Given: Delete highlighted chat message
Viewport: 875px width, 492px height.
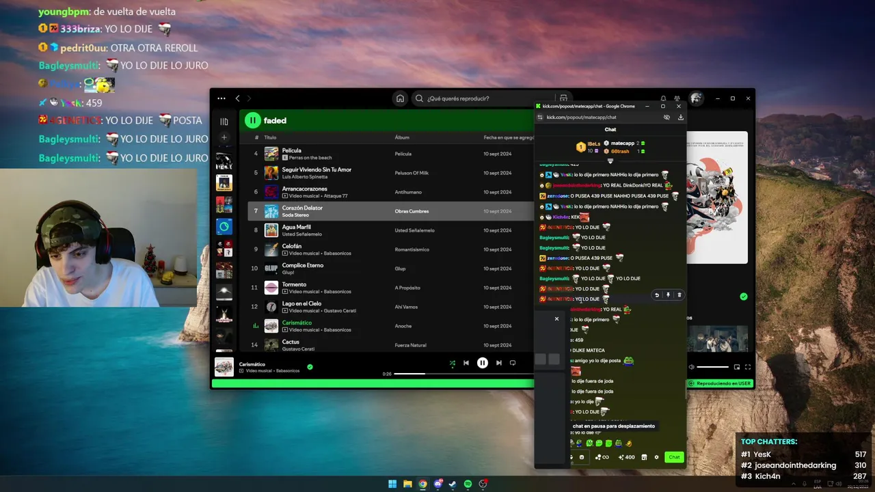Looking at the screenshot, I should pyautogui.click(x=679, y=295).
